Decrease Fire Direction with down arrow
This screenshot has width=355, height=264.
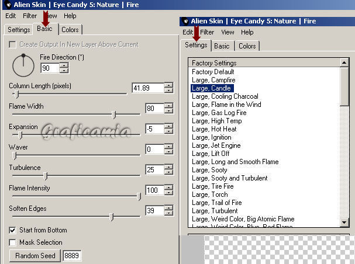click(64, 71)
